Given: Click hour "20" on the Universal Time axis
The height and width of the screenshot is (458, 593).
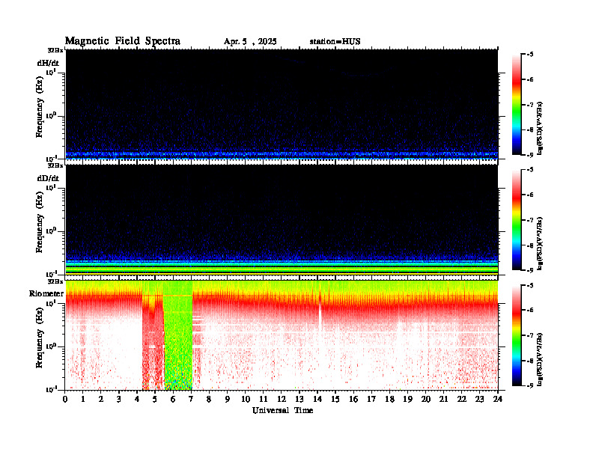Looking at the screenshot, I should (426, 399).
